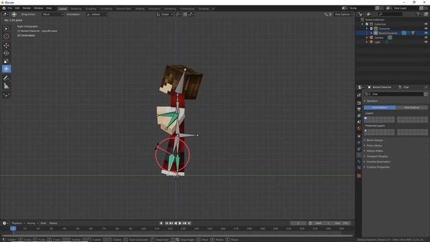430x242 pixels.
Task: Toggle visibility eye for Character row
Action: 426,28
